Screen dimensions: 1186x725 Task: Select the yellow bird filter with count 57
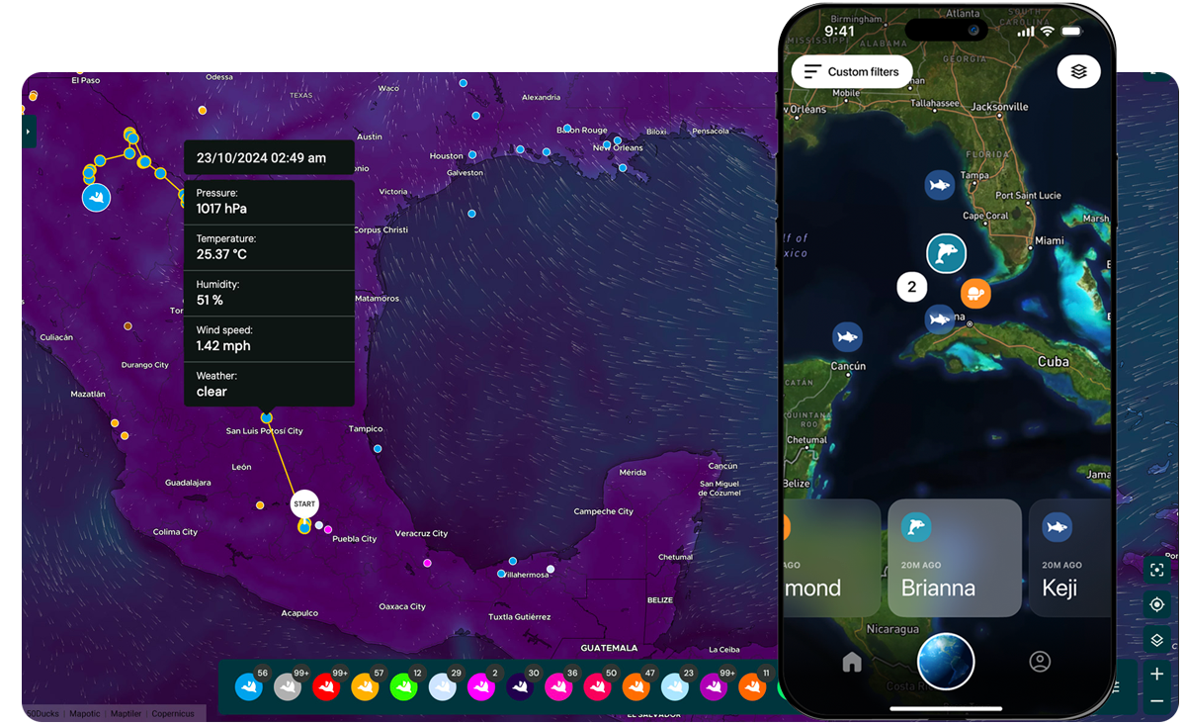[365, 686]
